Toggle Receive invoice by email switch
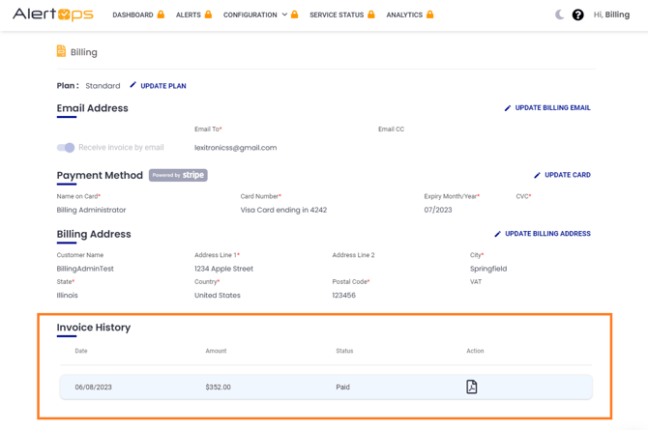Viewport: 648px width, 430px height. [x=66, y=148]
